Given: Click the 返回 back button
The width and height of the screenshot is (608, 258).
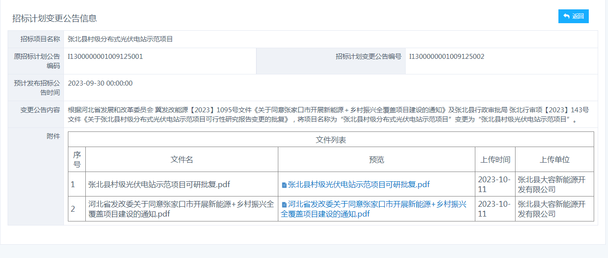Looking at the screenshot, I should tap(573, 16).
